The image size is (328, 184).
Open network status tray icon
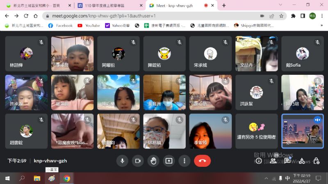274,179
